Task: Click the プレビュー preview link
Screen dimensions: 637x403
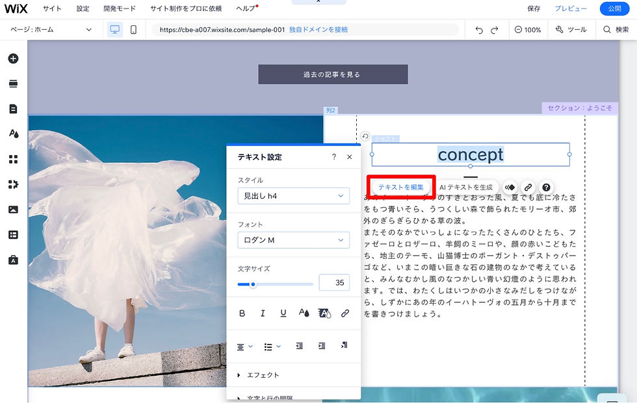Action: point(571,8)
